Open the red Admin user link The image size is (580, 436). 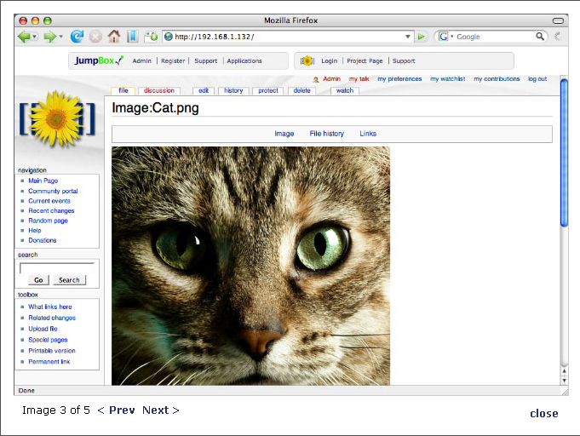[x=331, y=78]
